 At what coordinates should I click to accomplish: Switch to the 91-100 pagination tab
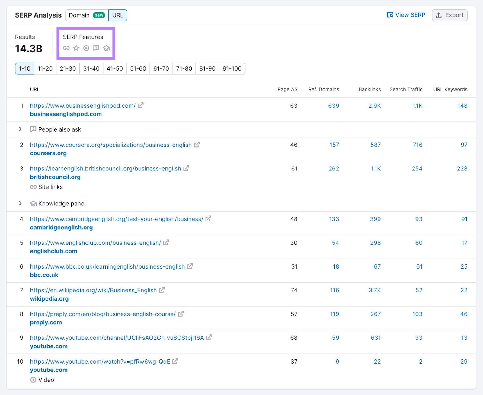232,68
